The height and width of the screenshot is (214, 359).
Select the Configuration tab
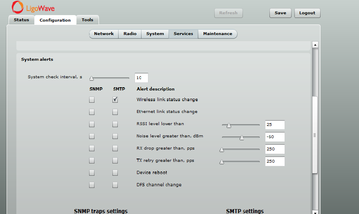[55, 20]
